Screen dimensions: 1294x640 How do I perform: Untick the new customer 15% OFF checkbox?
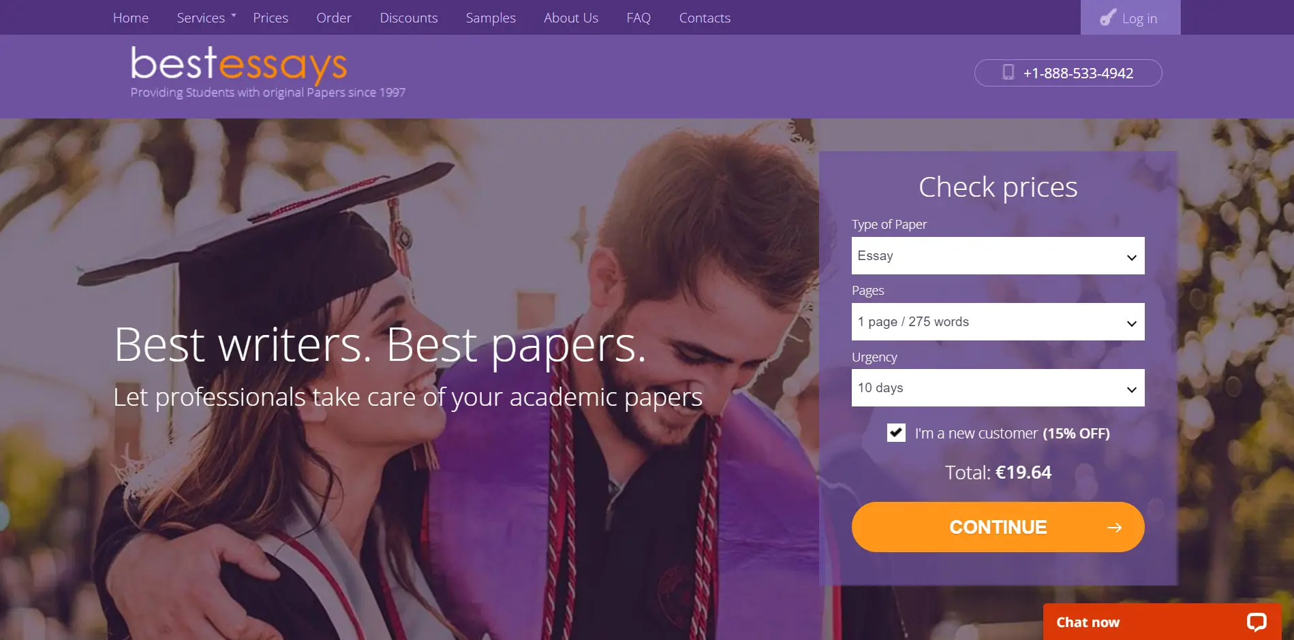tap(896, 433)
